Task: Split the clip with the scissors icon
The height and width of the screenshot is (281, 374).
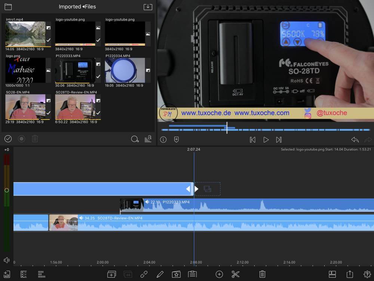Action: click(235, 274)
